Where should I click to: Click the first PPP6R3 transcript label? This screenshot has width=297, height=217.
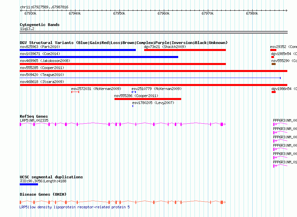[x=285, y=120]
